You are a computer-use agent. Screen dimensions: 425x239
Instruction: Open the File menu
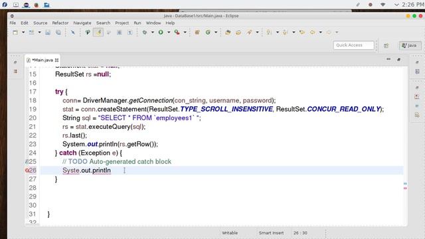pyautogui.click(x=13, y=23)
